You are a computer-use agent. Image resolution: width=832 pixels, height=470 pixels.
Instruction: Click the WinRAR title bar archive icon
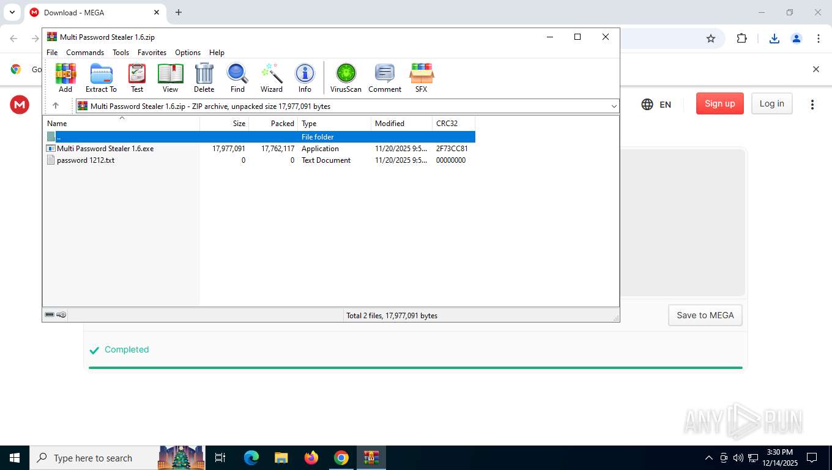pos(52,37)
